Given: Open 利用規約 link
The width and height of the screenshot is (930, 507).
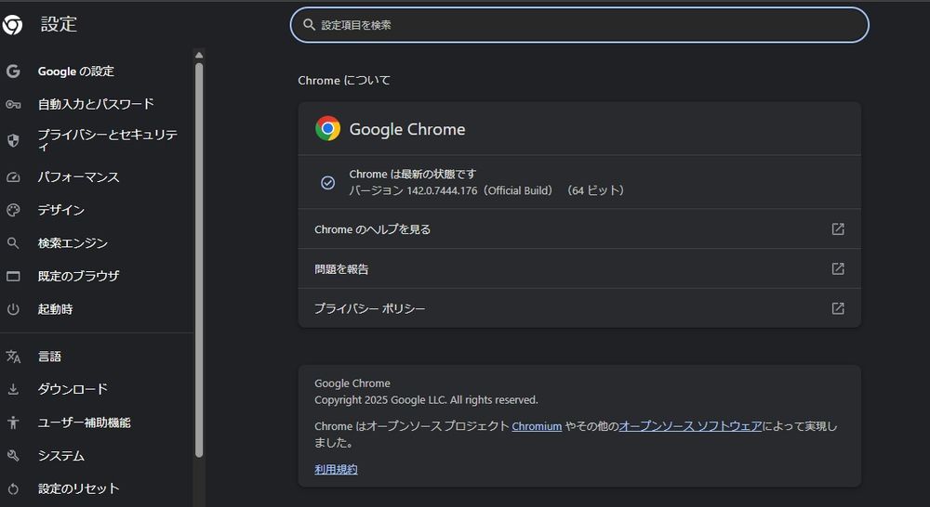Looking at the screenshot, I should [337, 470].
